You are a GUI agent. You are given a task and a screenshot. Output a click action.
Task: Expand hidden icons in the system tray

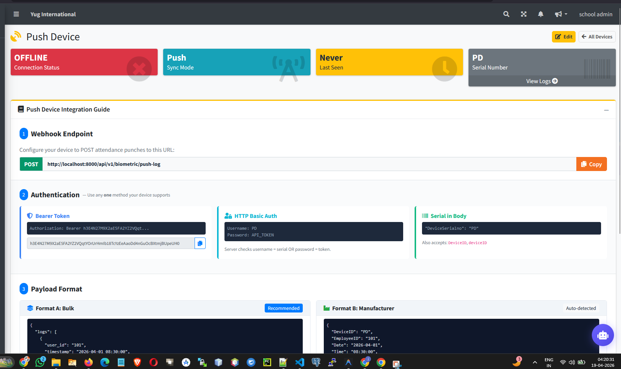(x=535, y=362)
